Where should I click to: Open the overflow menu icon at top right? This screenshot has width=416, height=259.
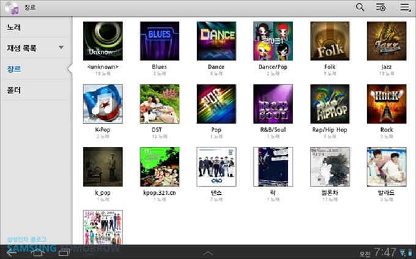click(x=405, y=7)
